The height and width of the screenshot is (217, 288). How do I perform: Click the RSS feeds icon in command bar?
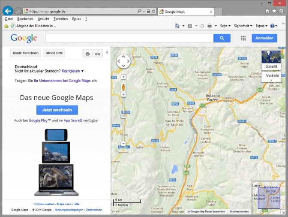coord(190,26)
